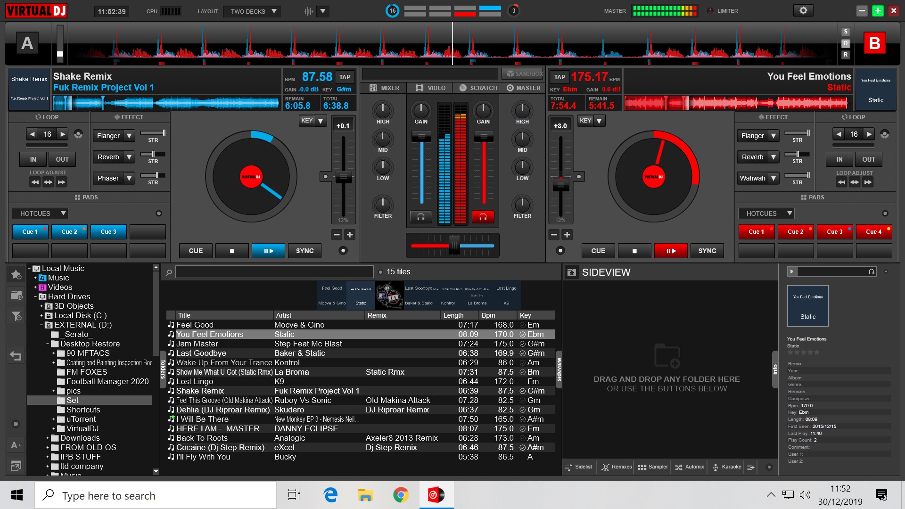Click the waveform display icon in top bar

pos(309,11)
